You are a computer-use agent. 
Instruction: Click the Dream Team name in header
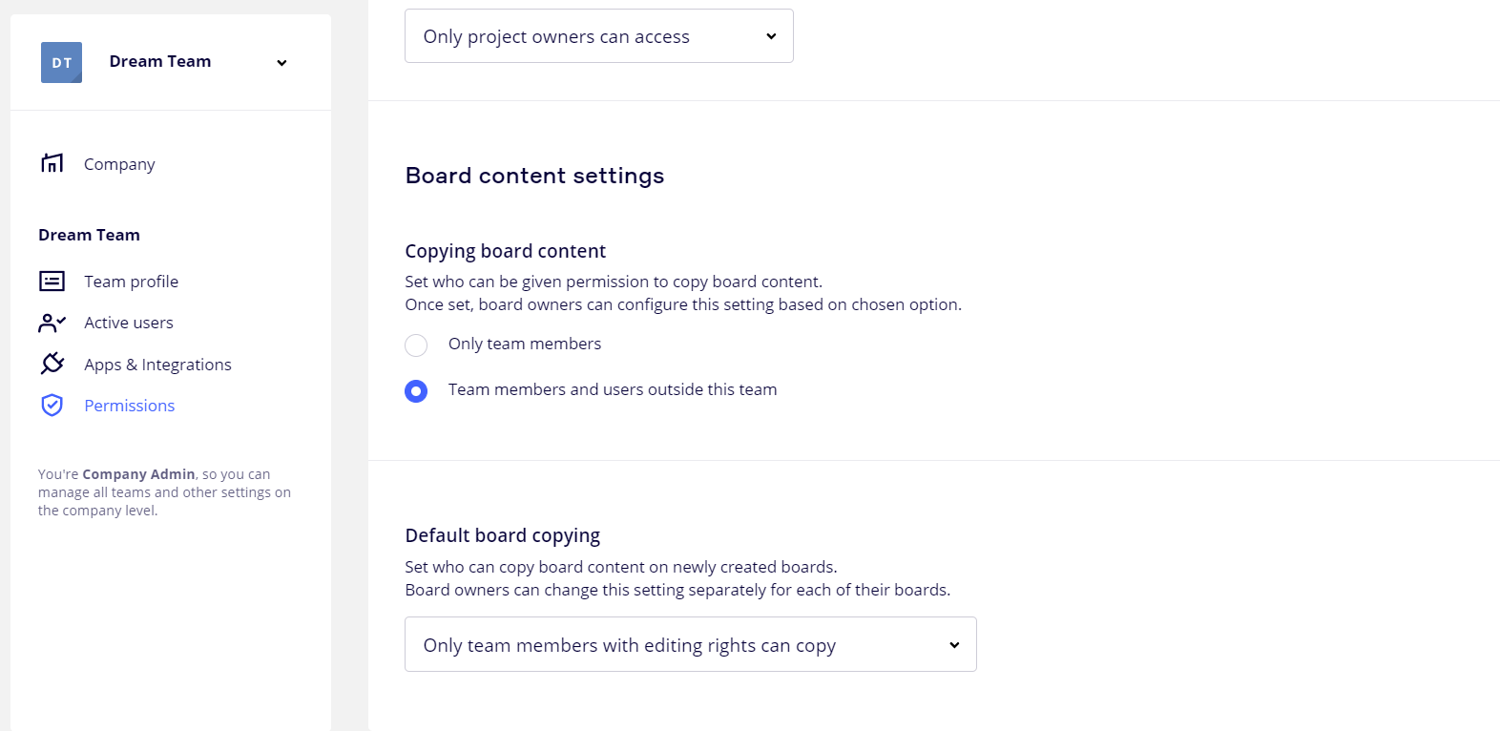click(160, 61)
